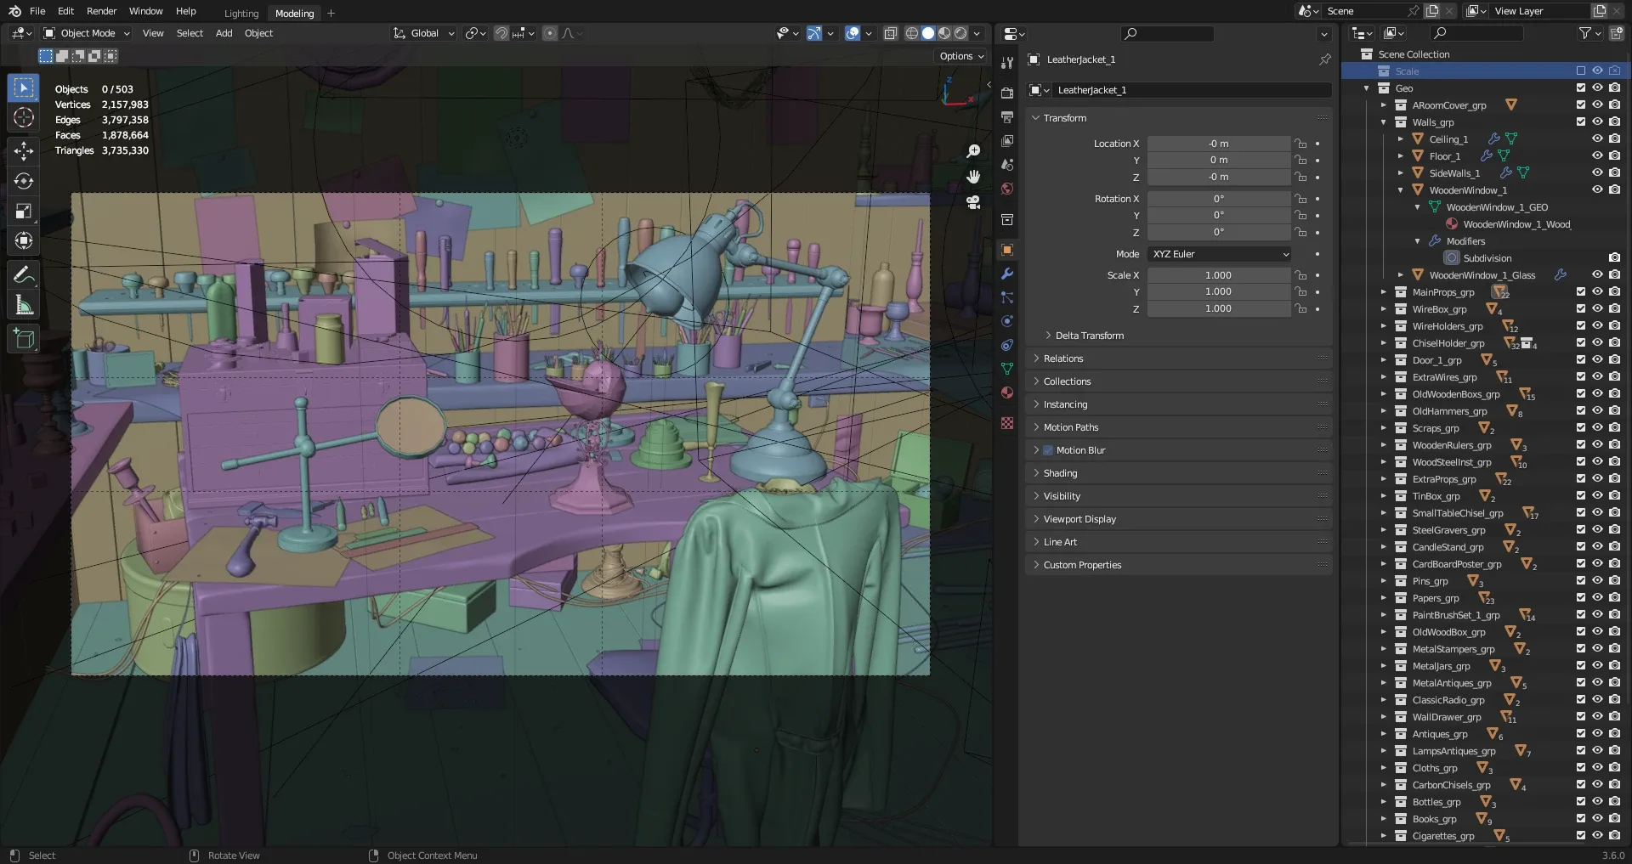
Task: Open the Texture properties tab
Action: pyautogui.click(x=1007, y=423)
